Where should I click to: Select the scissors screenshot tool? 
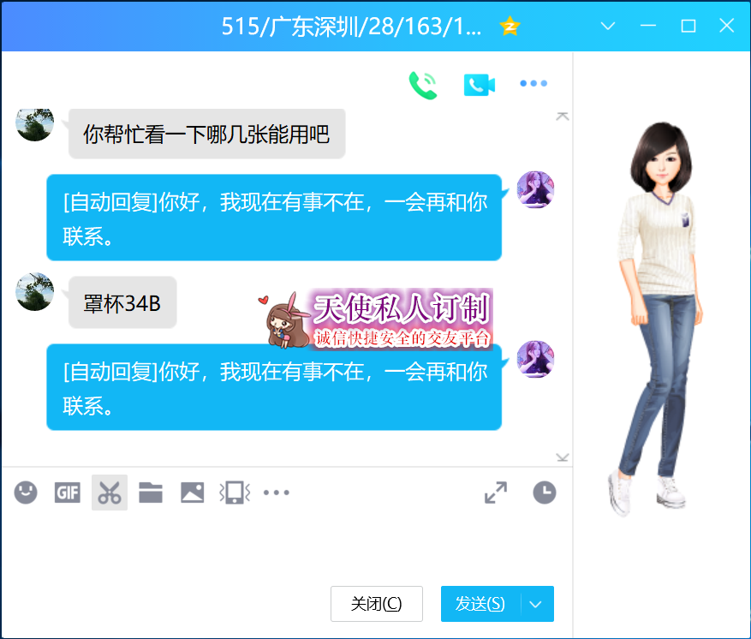pyautogui.click(x=110, y=493)
